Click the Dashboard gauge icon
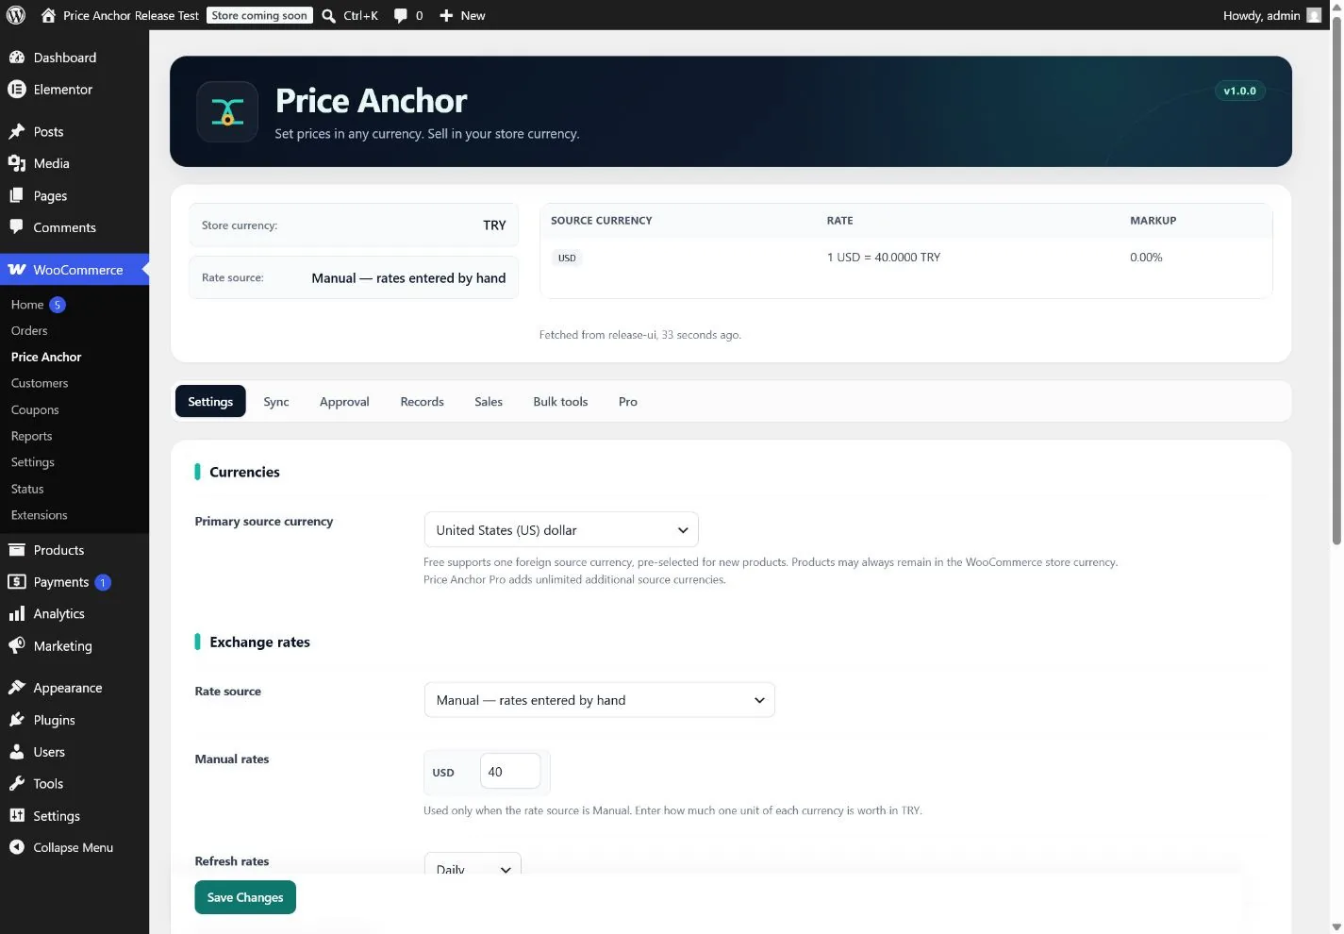The height and width of the screenshot is (934, 1344). pos(16,58)
